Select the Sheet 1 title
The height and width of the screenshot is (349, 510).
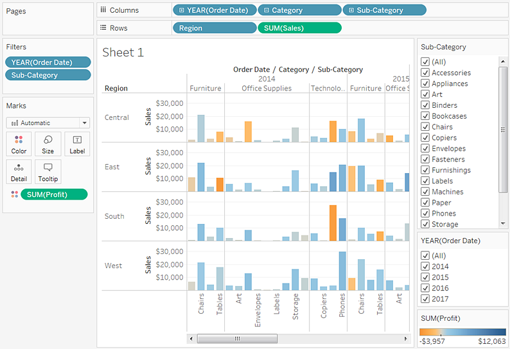click(123, 53)
